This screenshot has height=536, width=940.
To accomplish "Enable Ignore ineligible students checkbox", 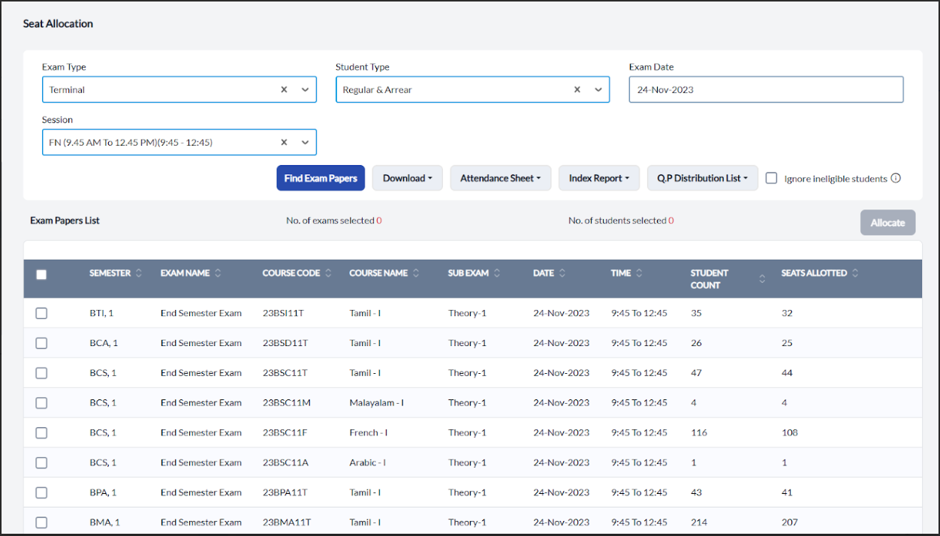I will coord(771,179).
